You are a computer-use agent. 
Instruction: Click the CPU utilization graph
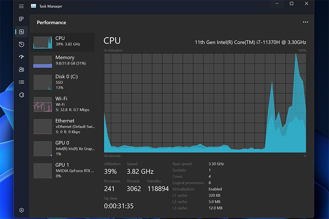pos(205,103)
